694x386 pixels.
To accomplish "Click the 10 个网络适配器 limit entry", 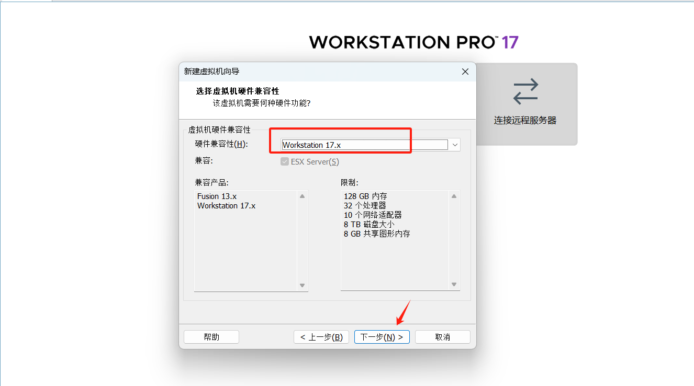I will coord(373,215).
